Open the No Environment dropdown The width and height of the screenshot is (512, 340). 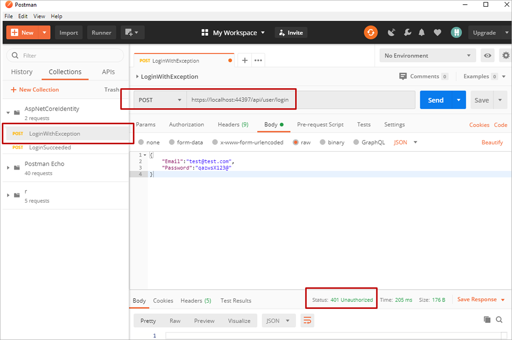(428, 55)
